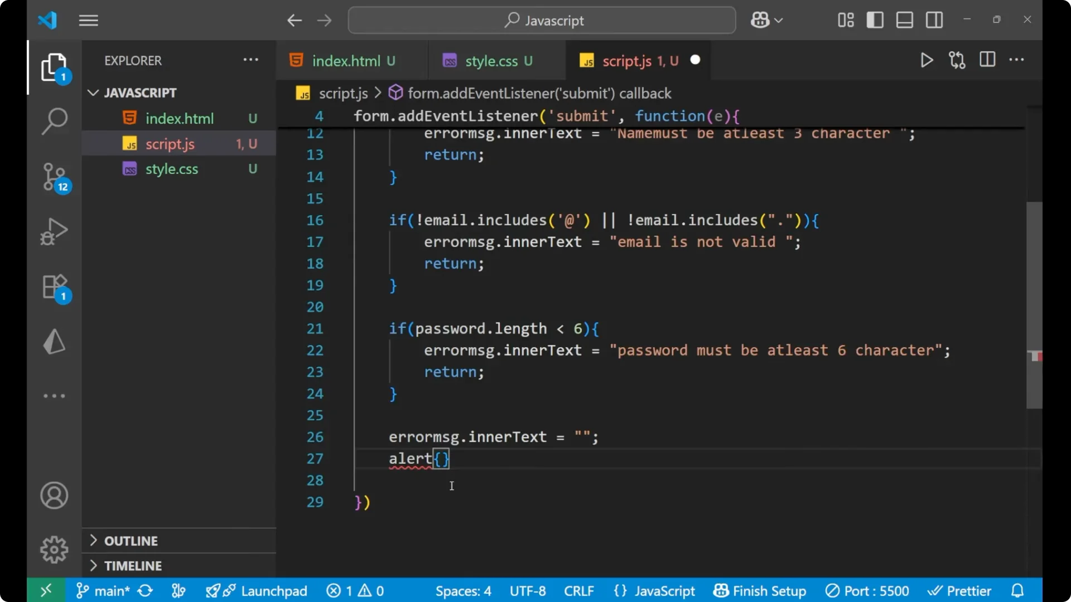Toggle the primary sidebar visibility
Screen dimensions: 1071x602
pos(875,20)
